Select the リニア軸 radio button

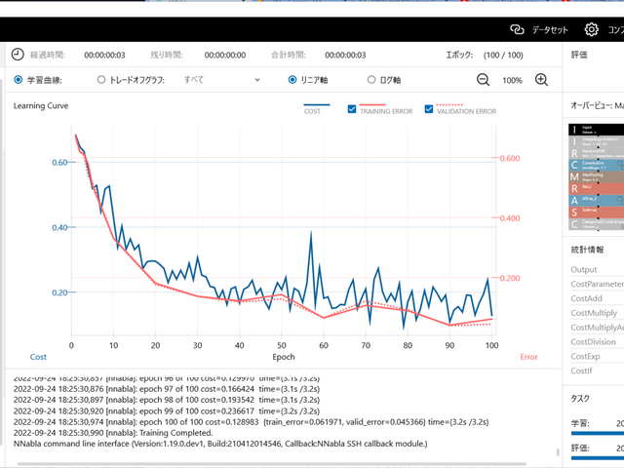[292, 80]
